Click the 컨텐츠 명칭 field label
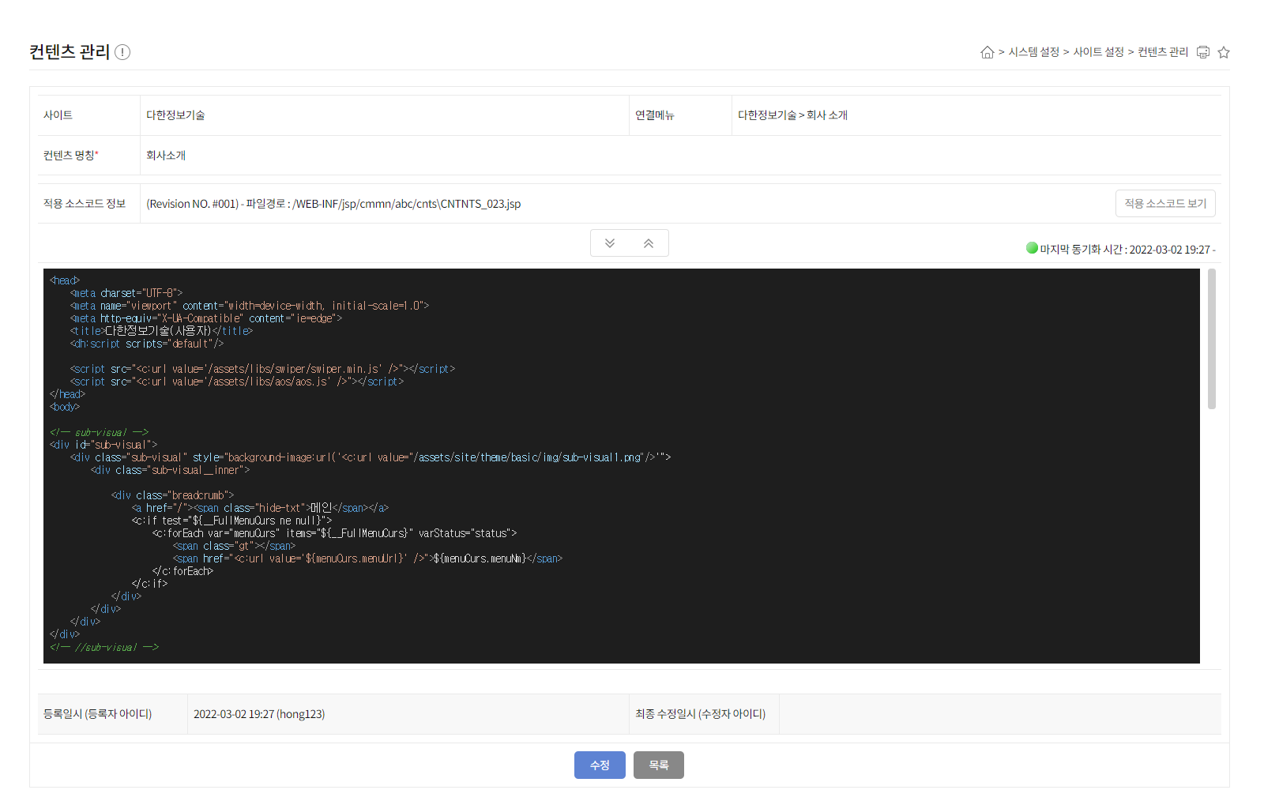Image resolution: width=1264 pixels, height=801 pixels. click(x=71, y=156)
